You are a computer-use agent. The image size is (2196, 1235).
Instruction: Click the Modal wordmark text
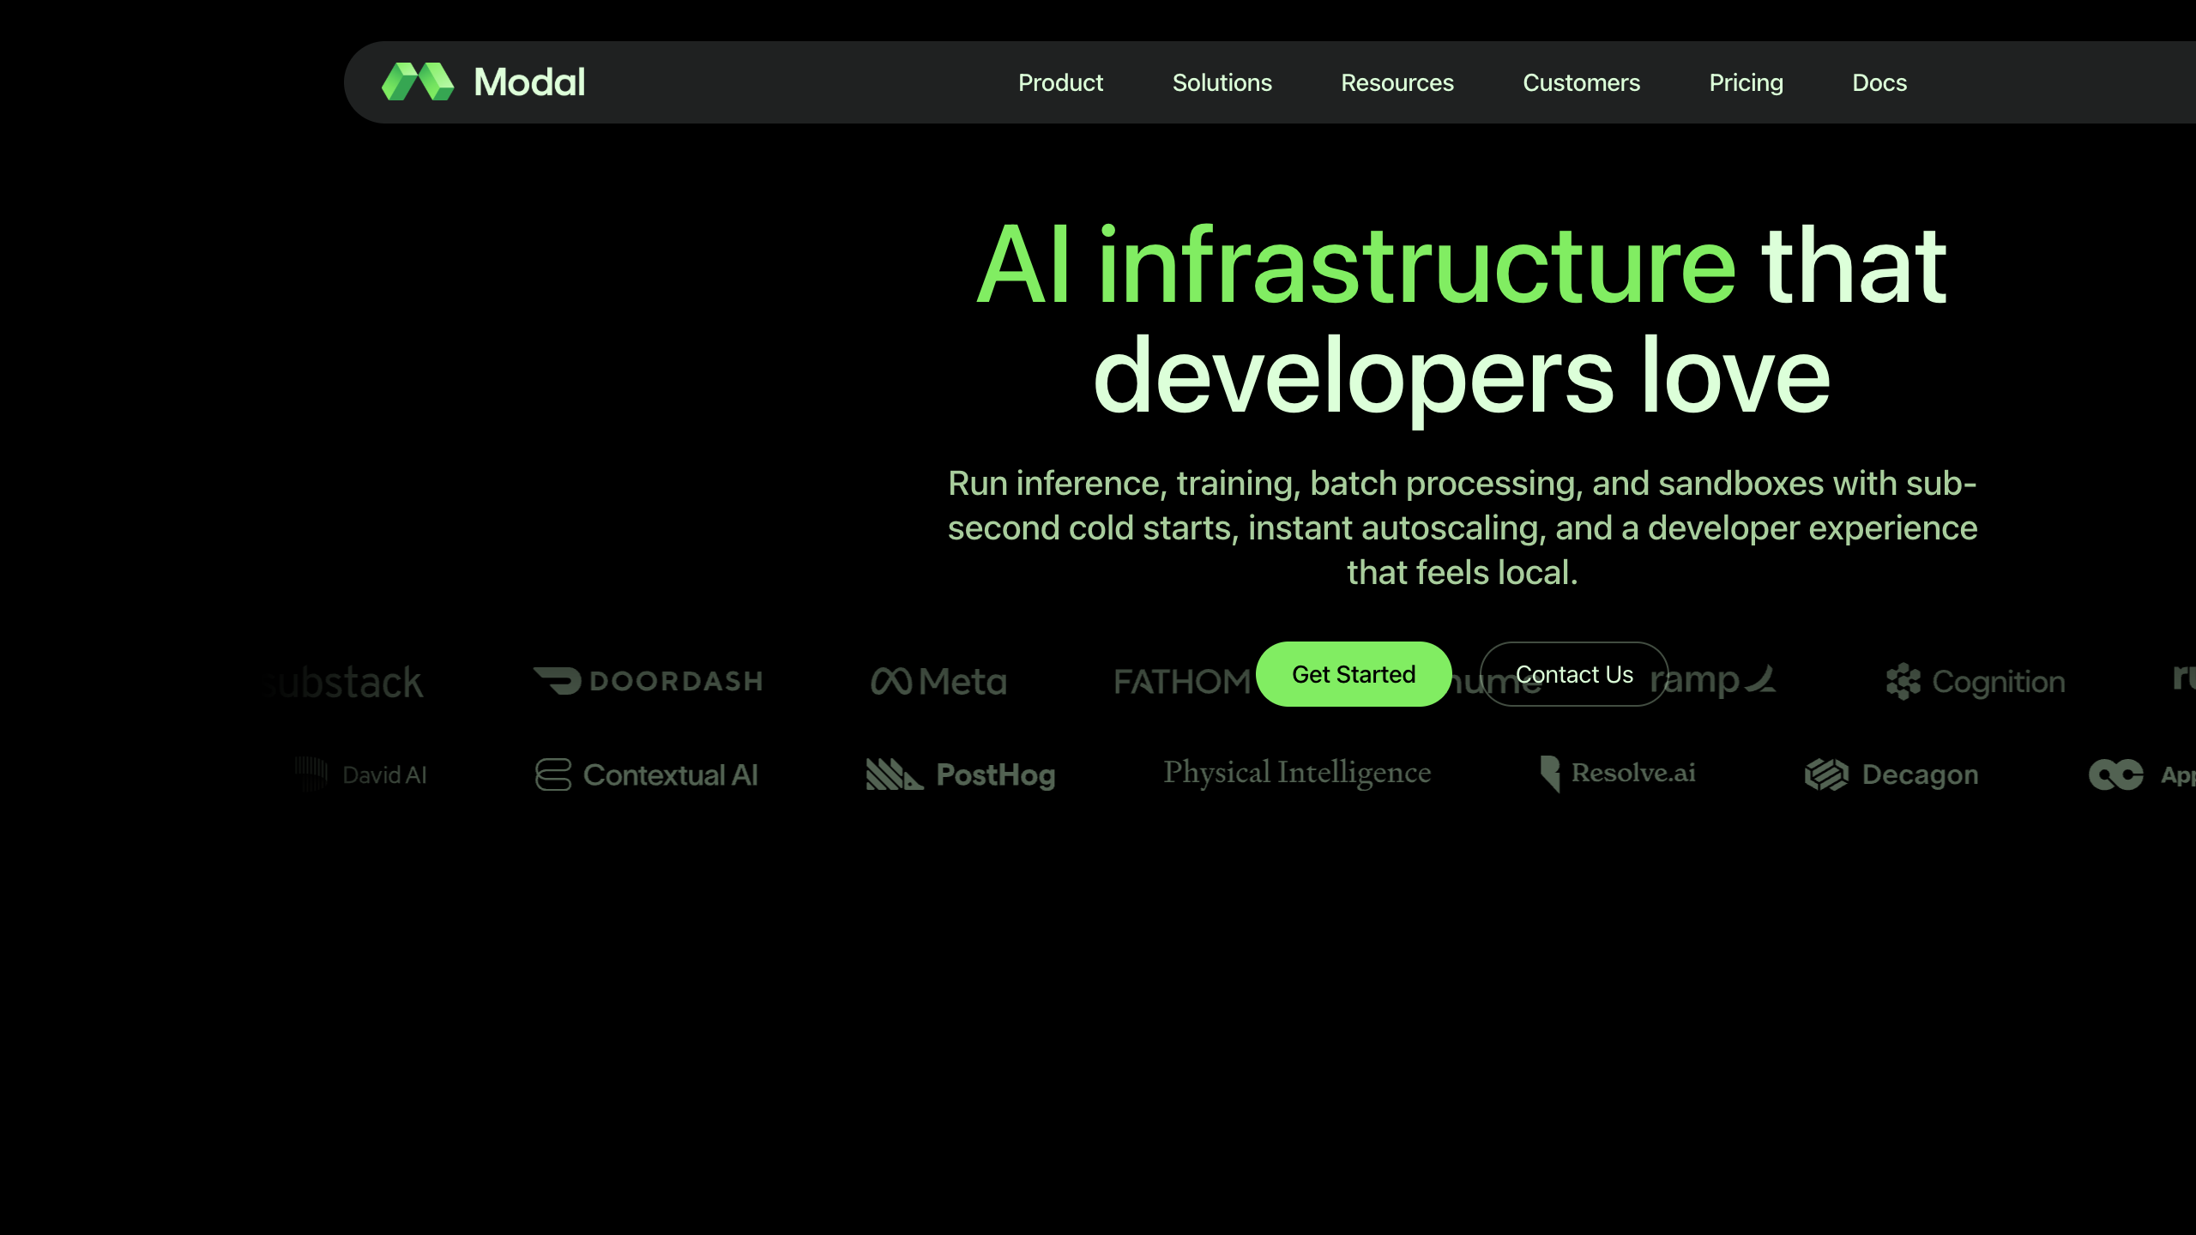click(x=529, y=82)
